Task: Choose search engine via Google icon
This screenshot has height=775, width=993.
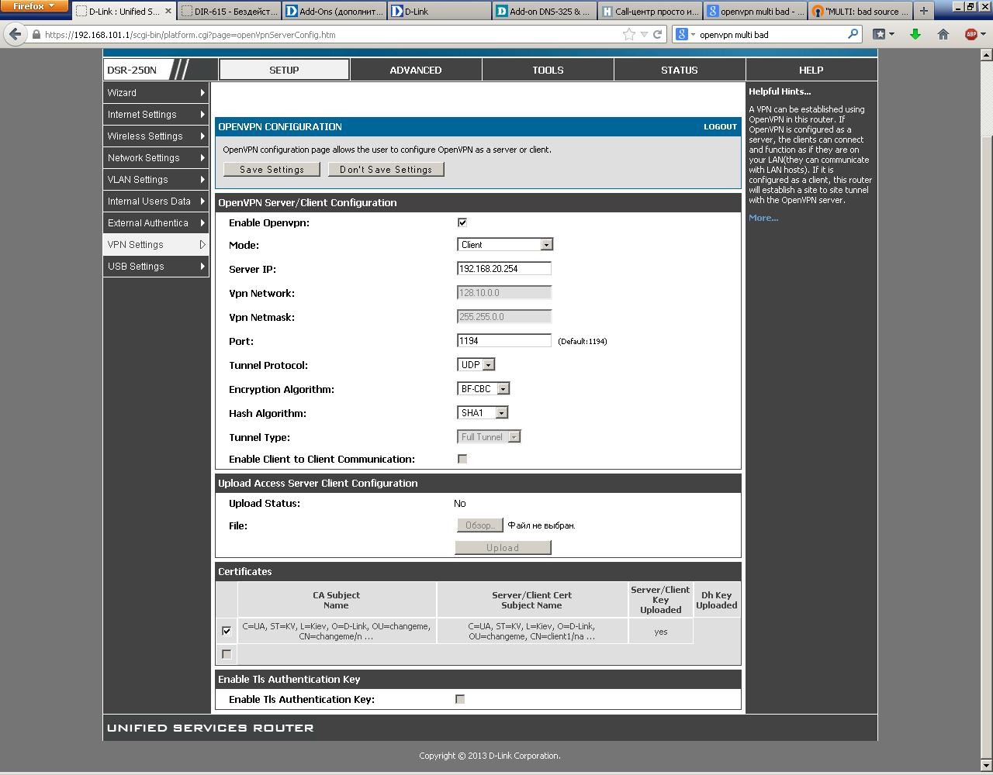Action: coord(684,34)
